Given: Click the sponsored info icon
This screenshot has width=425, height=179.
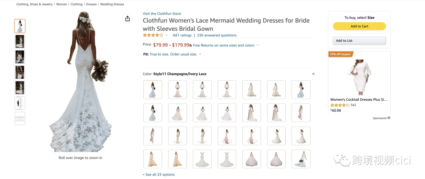Looking at the screenshot, I should pyautogui.click(x=389, y=118).
